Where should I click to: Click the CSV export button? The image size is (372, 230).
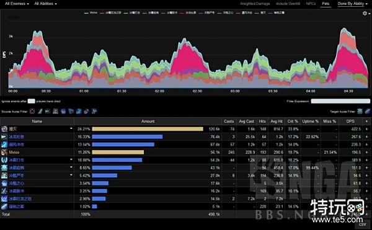[362, 224]
